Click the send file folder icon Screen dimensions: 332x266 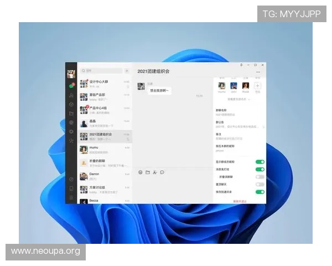148,172
